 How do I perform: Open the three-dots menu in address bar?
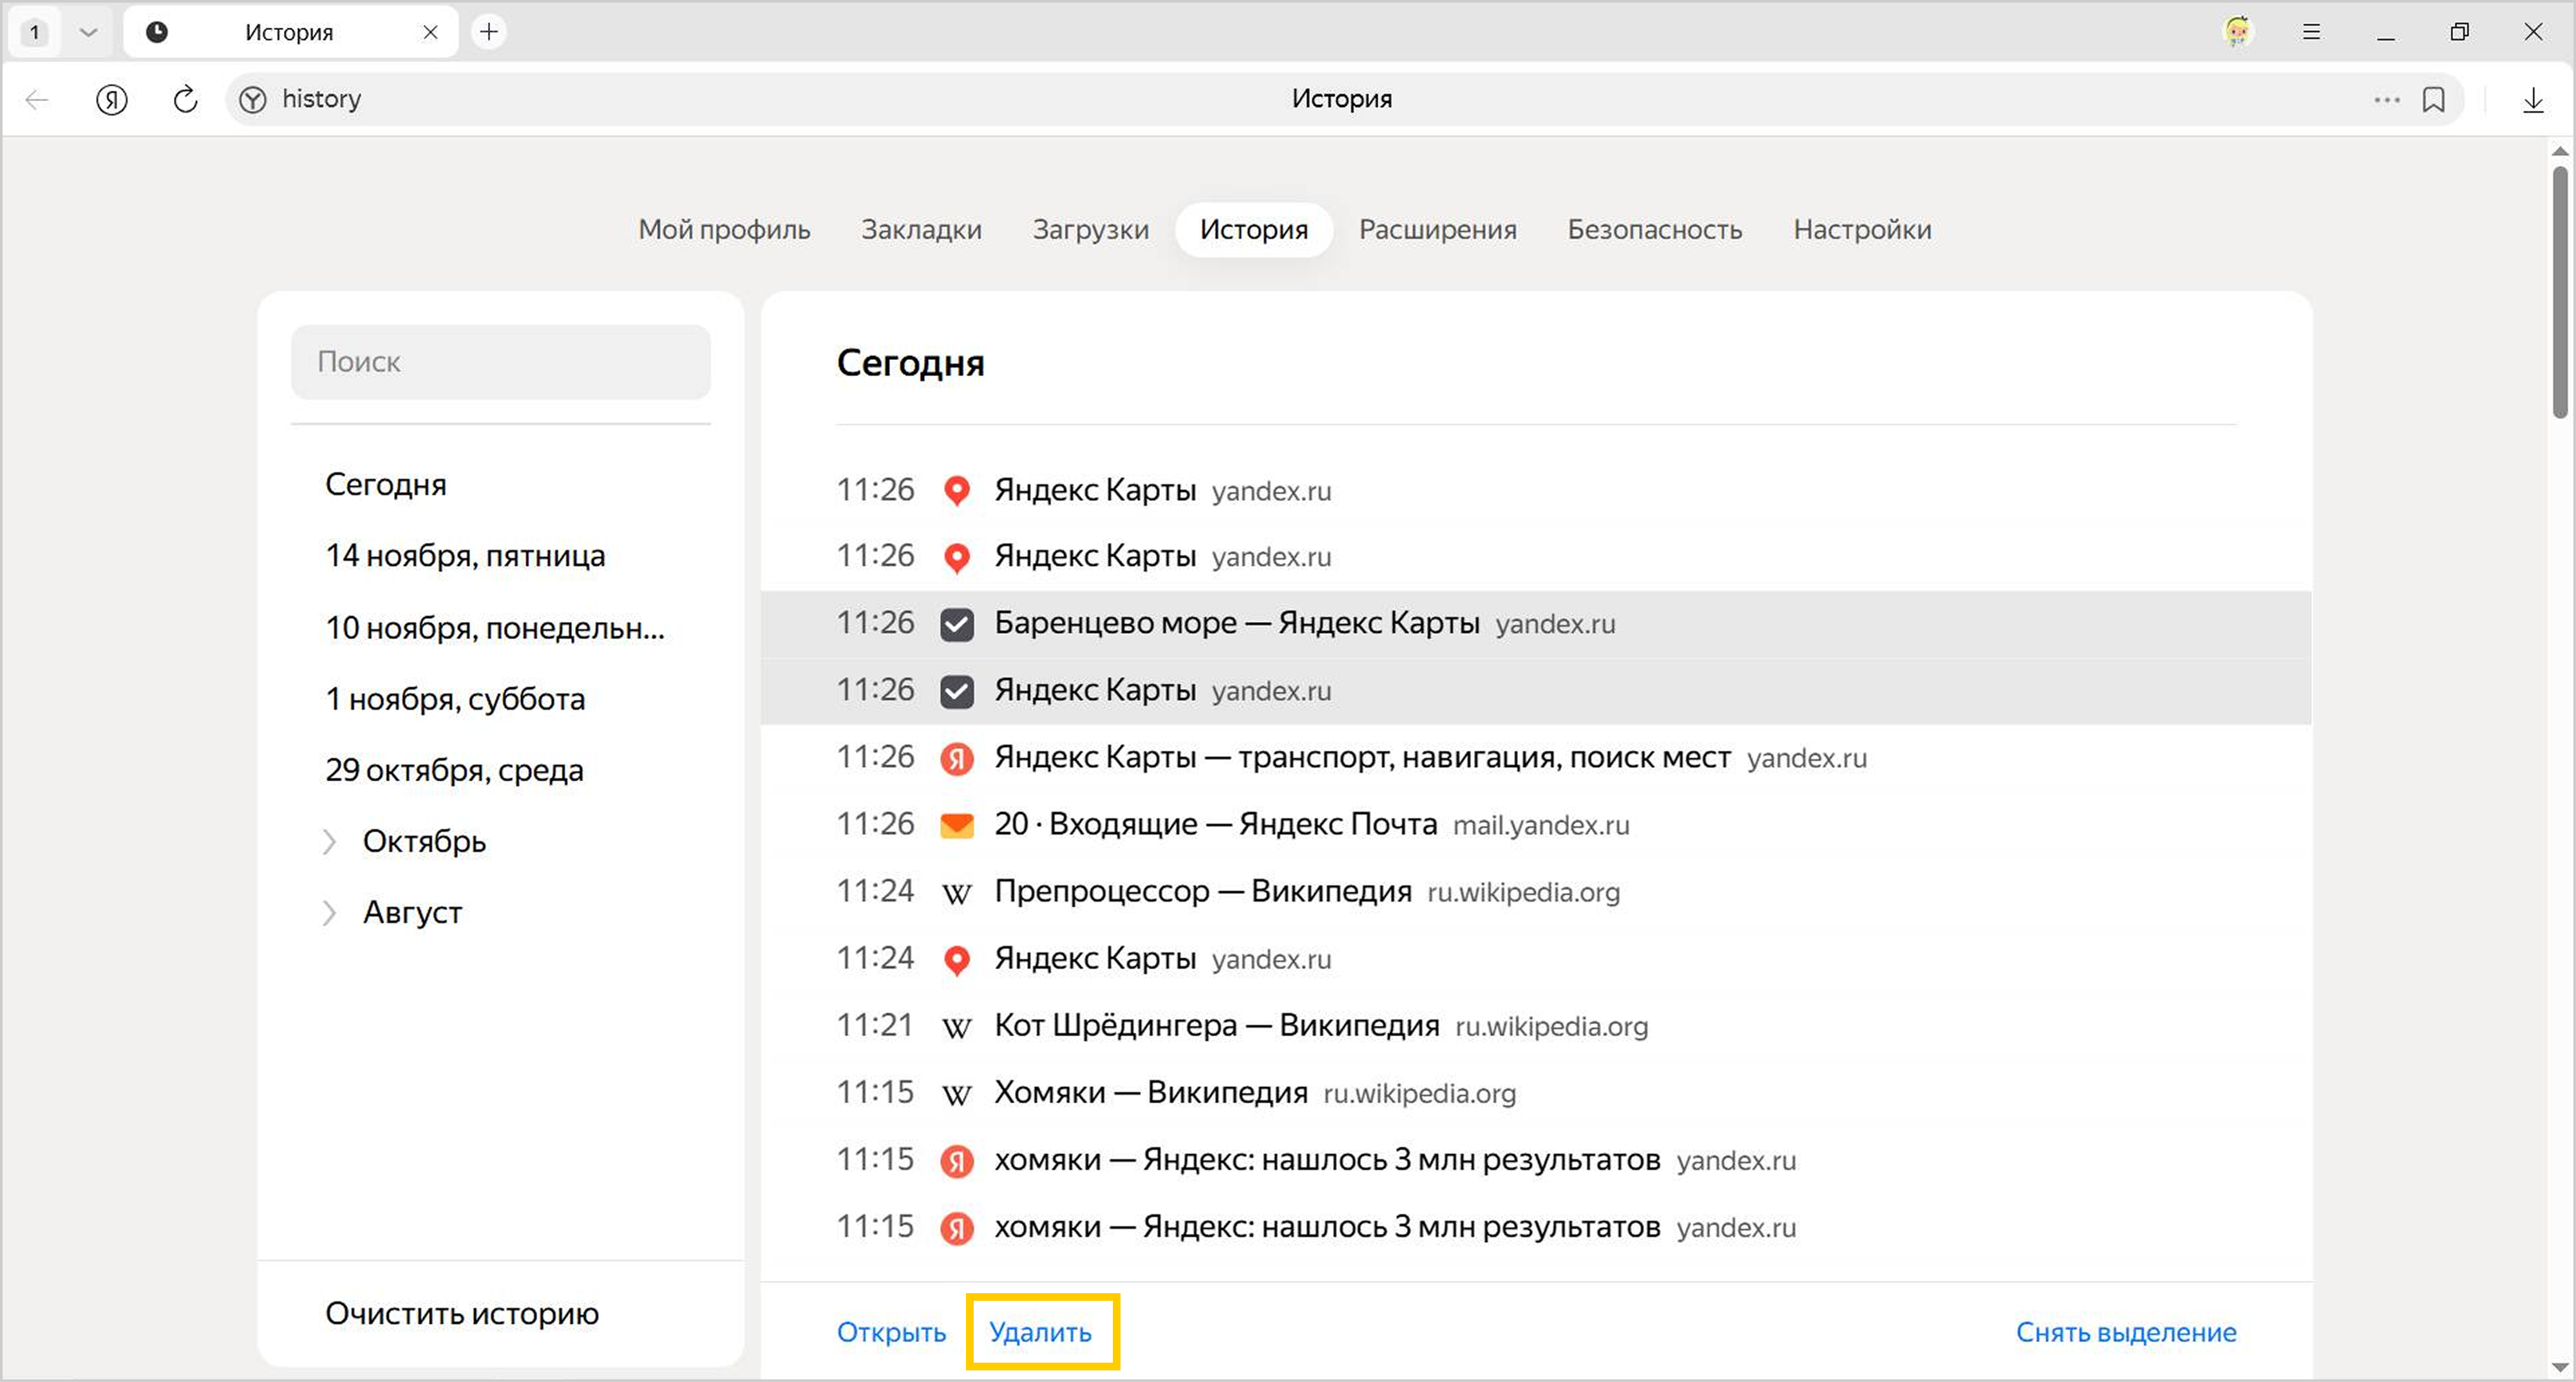[2386, 99]
